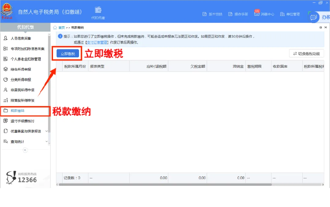Select 人员信息采集 in sidebar
The height and width of the screenshot is (207, 330).
click(24, 38)
